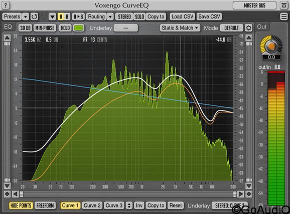
Task: Click the A to B copy button
Action: pyautogui.click(x=78, y=17)
